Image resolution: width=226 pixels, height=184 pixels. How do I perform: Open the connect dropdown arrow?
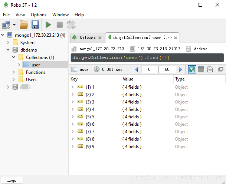pyautogui.click(x=14, y=25)
